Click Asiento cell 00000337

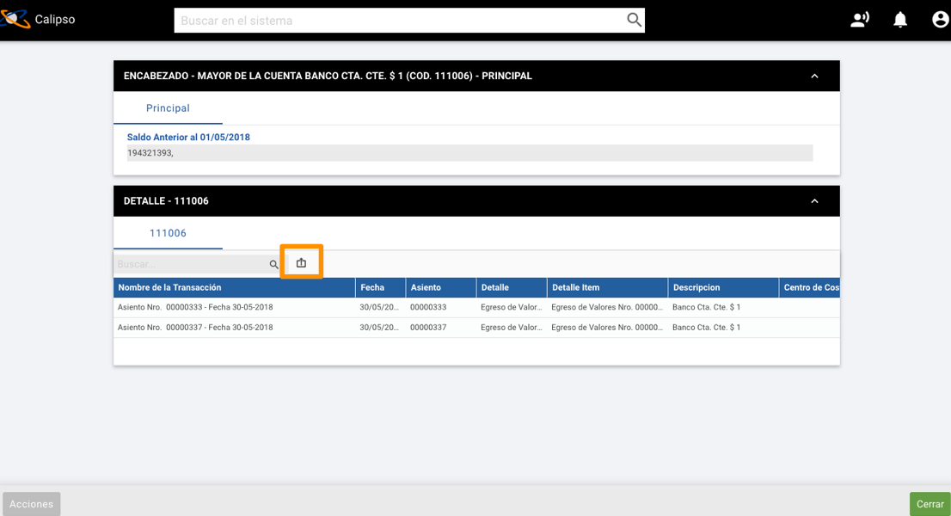tap(428, 328)
